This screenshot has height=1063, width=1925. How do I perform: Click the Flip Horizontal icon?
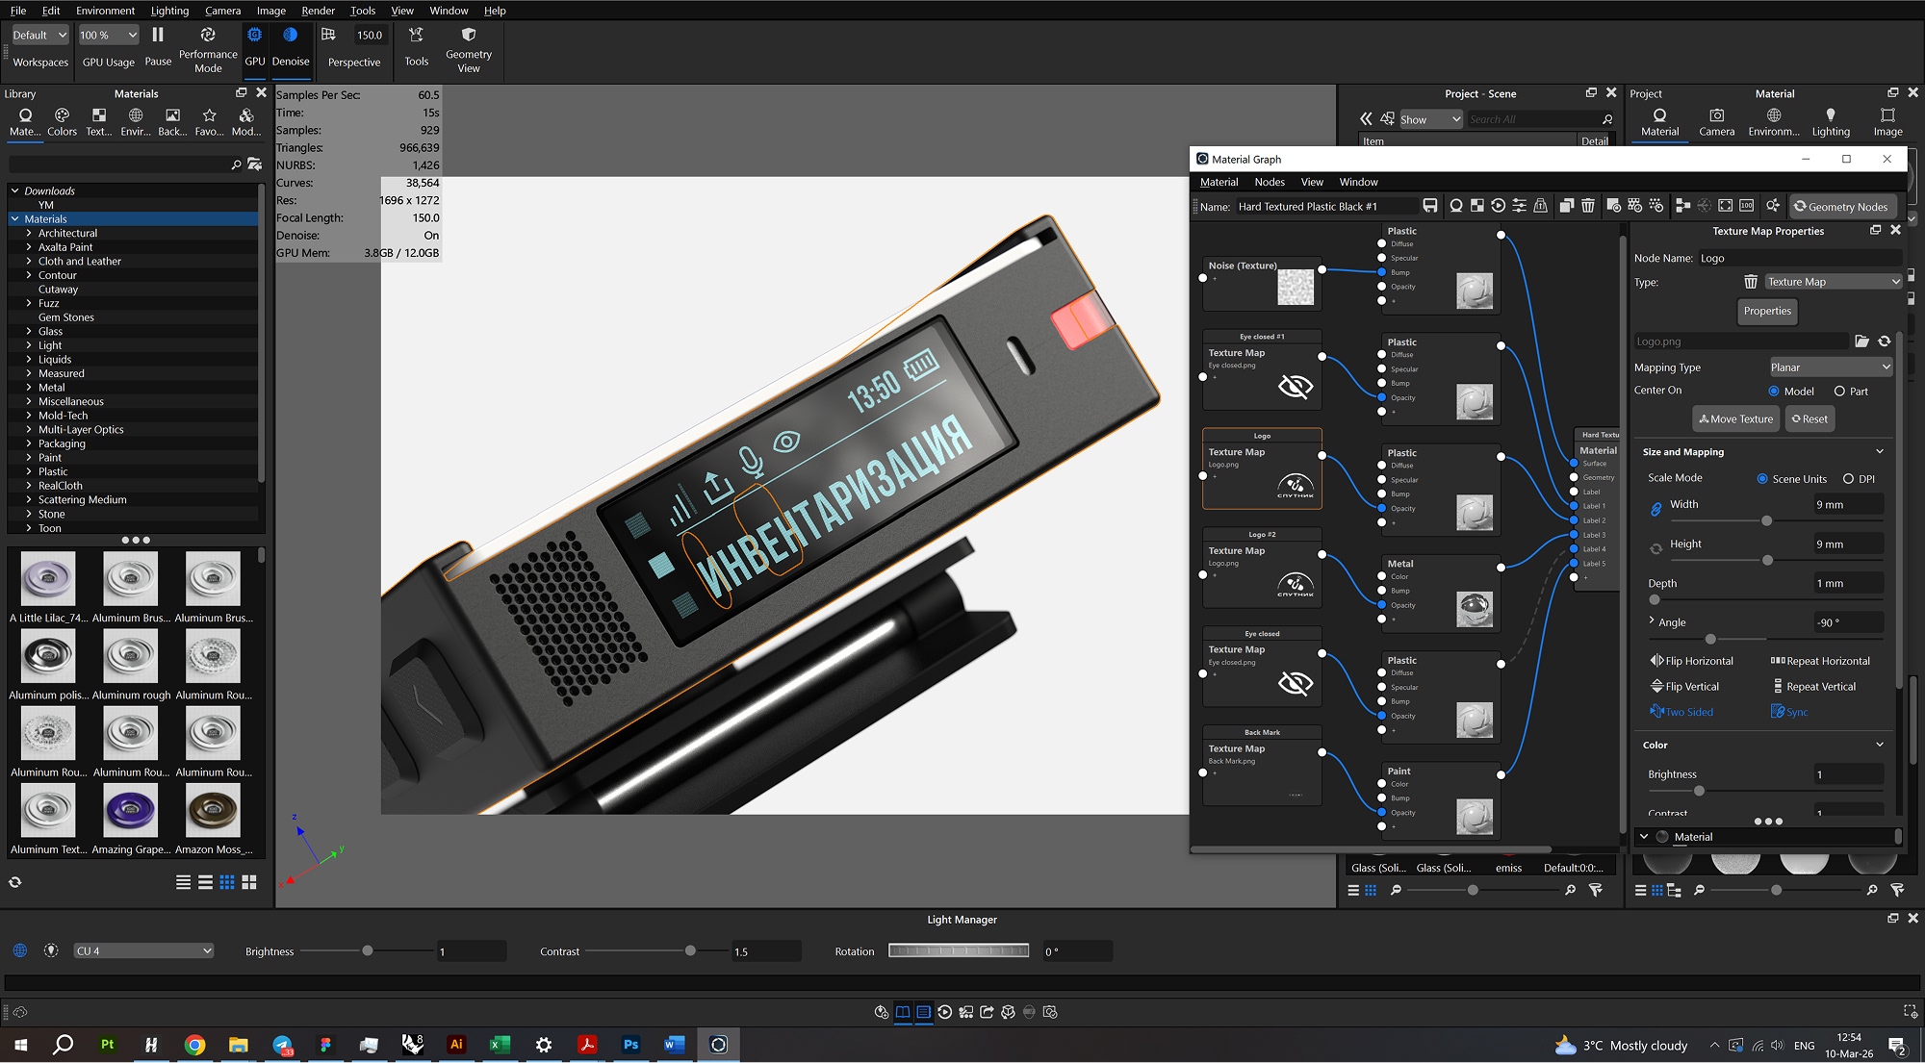click(1656, 661)
